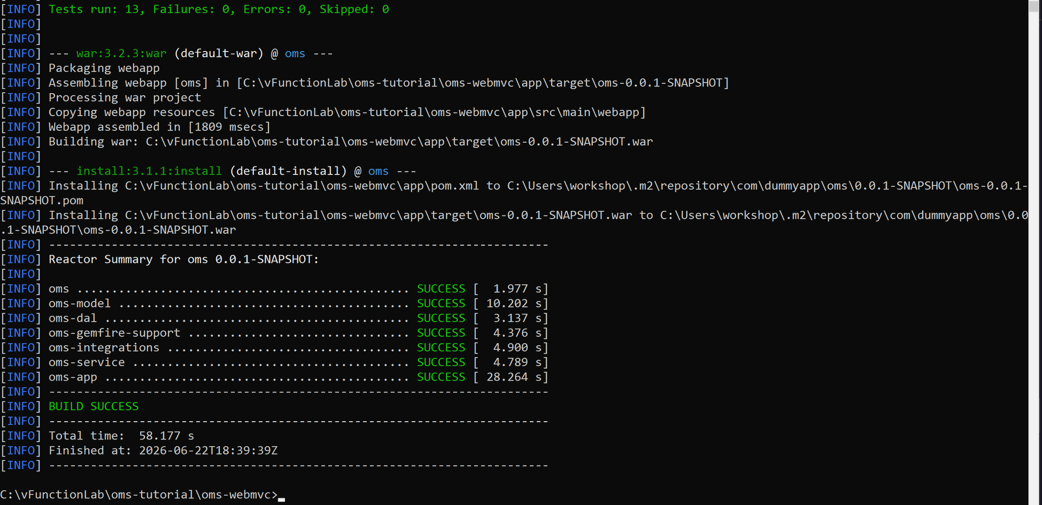The width and height of the screenshot is (1042, 505).
Task: Select the '3.137 s' build time
Action: [517, 318]
